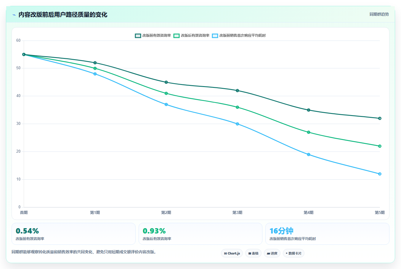401x269 pixels.
Task: Click the footnote text starting 同期群能够观察
Action: (x=84, y=252)
